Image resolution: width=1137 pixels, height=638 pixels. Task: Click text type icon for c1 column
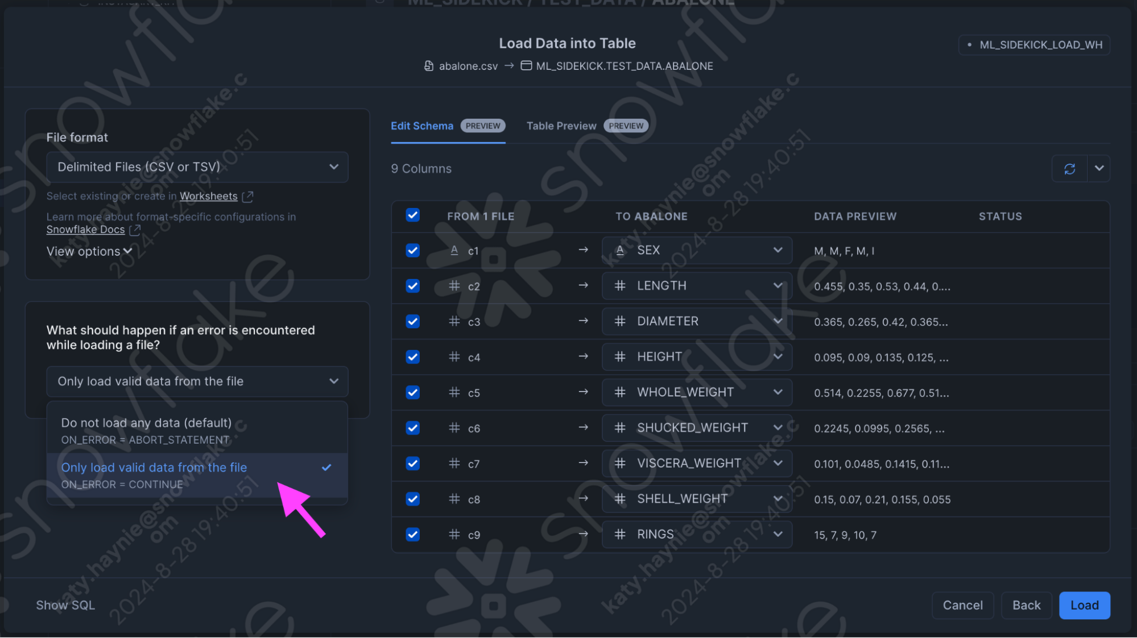454,251
